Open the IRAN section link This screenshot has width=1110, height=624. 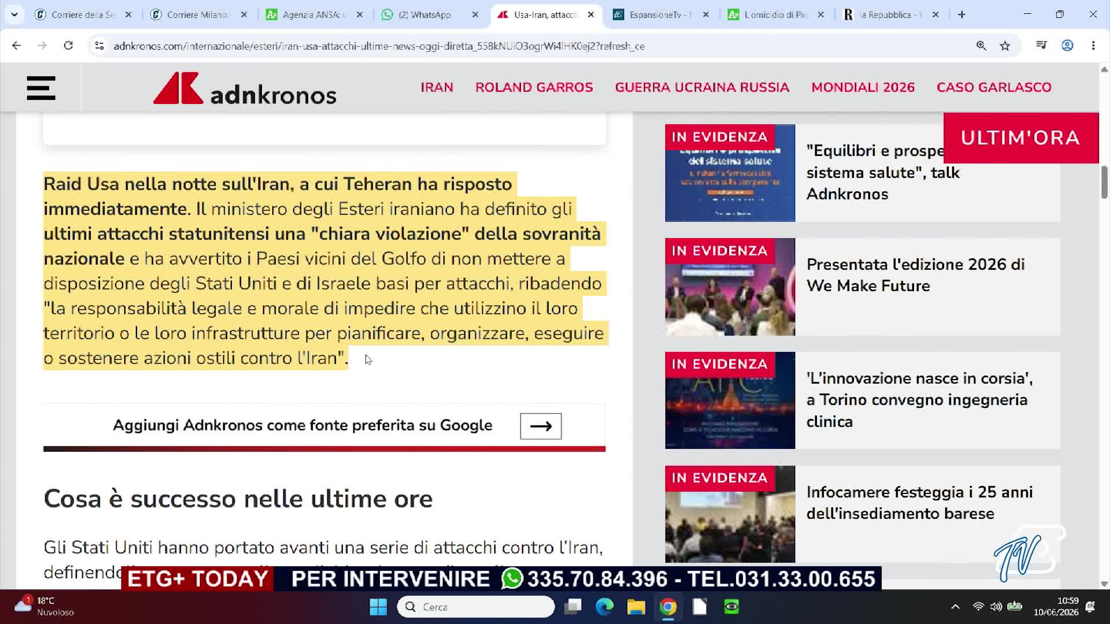click(x=436, y=87)
